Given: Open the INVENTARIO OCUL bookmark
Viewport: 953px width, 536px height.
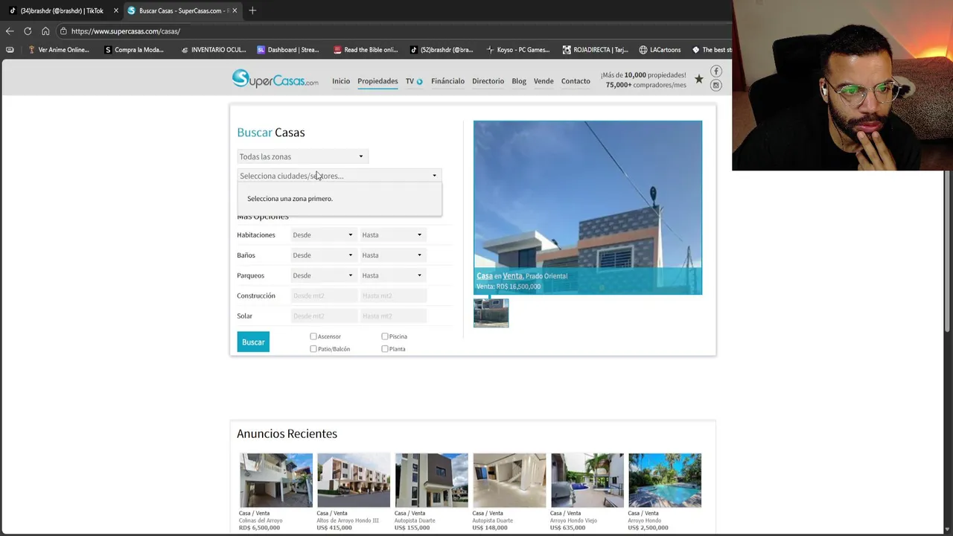Looking at the screenshot, I should (x=213, y=50).
